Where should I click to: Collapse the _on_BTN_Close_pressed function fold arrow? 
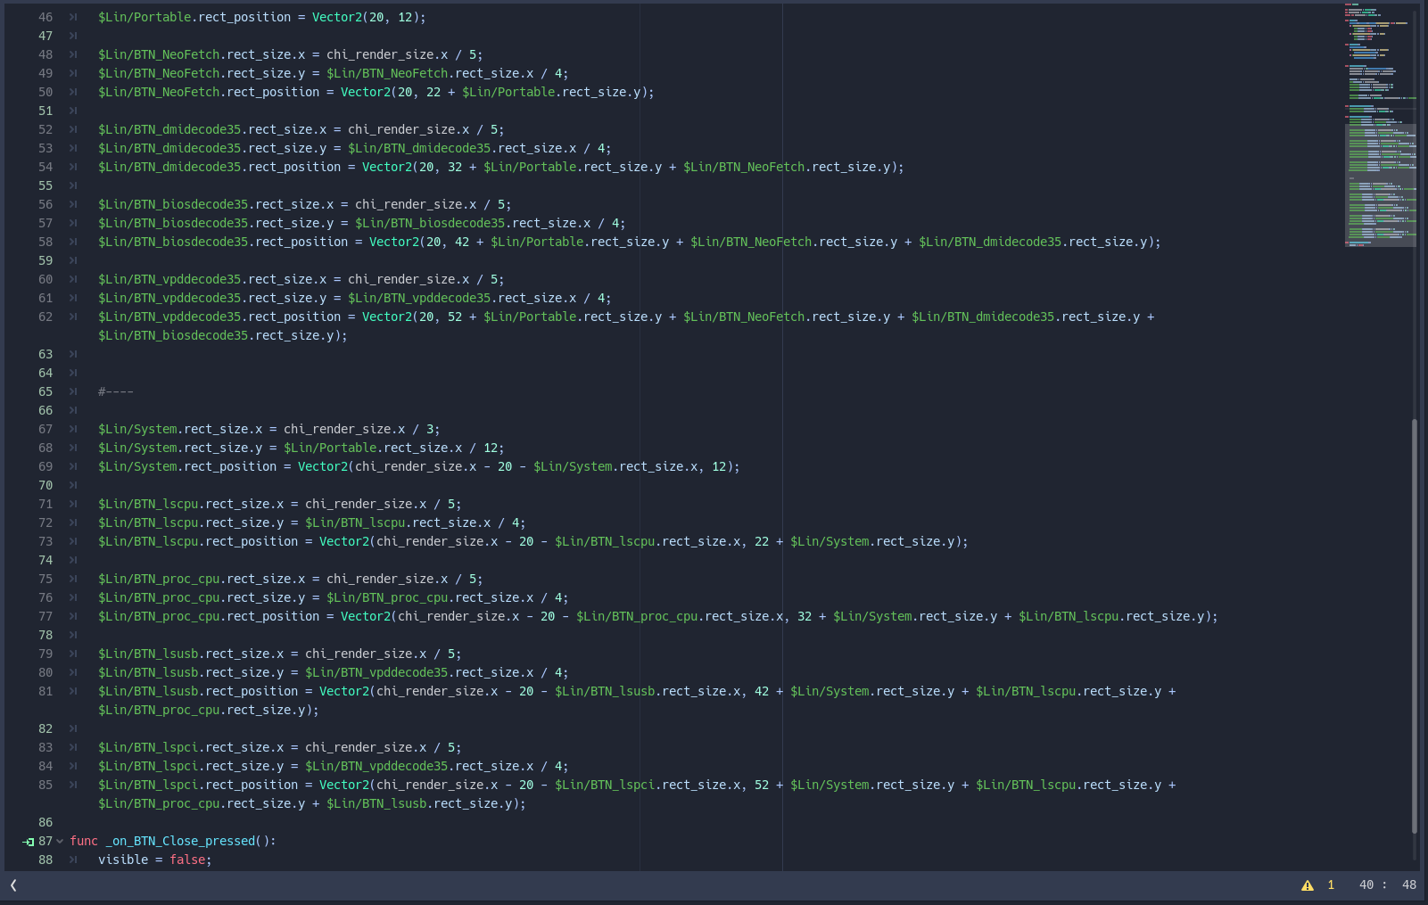coord(60,841)
